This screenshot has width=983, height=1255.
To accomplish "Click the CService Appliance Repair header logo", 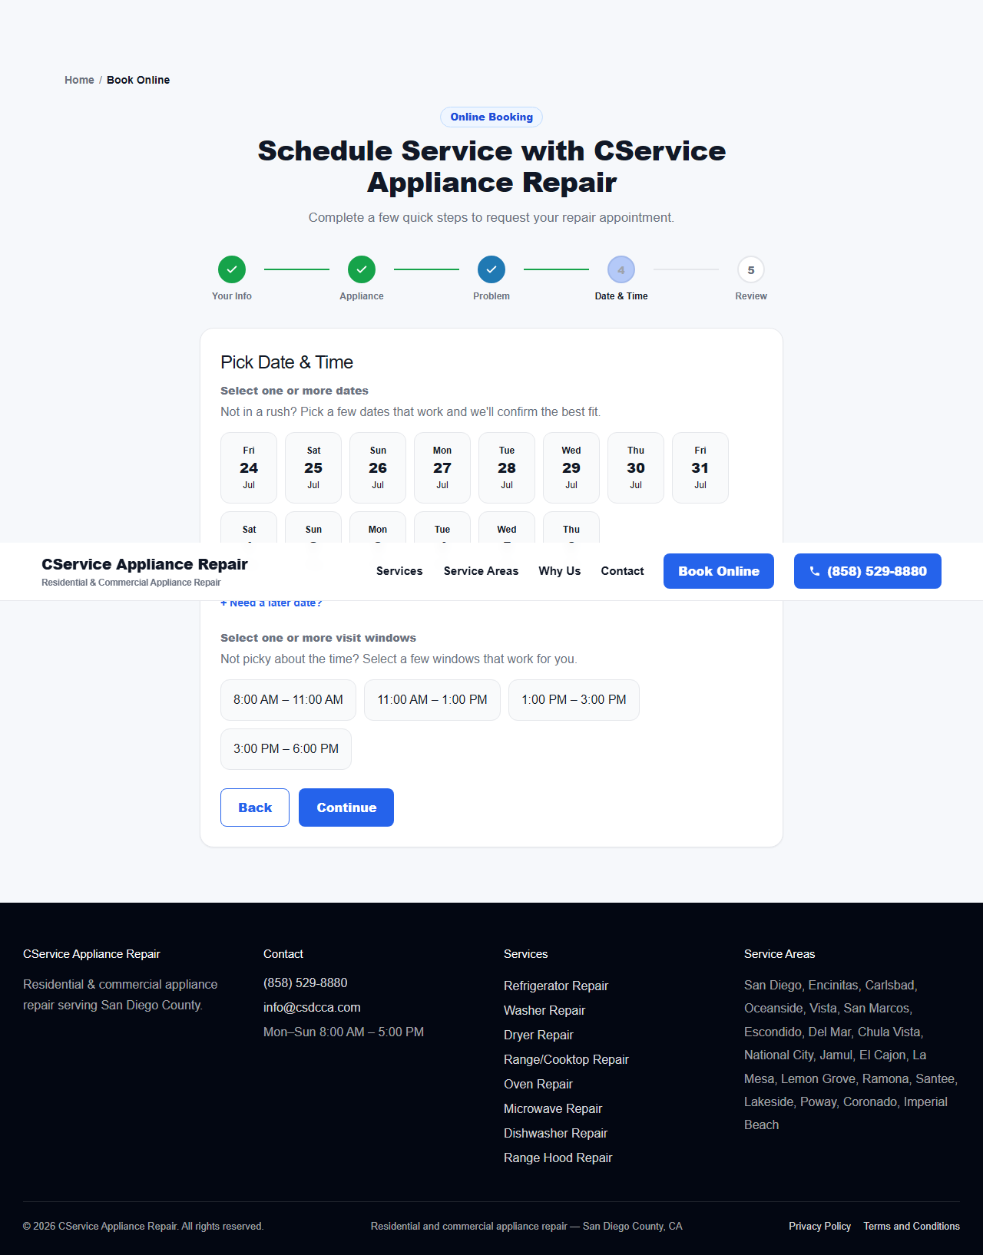I will click(144, 571).
